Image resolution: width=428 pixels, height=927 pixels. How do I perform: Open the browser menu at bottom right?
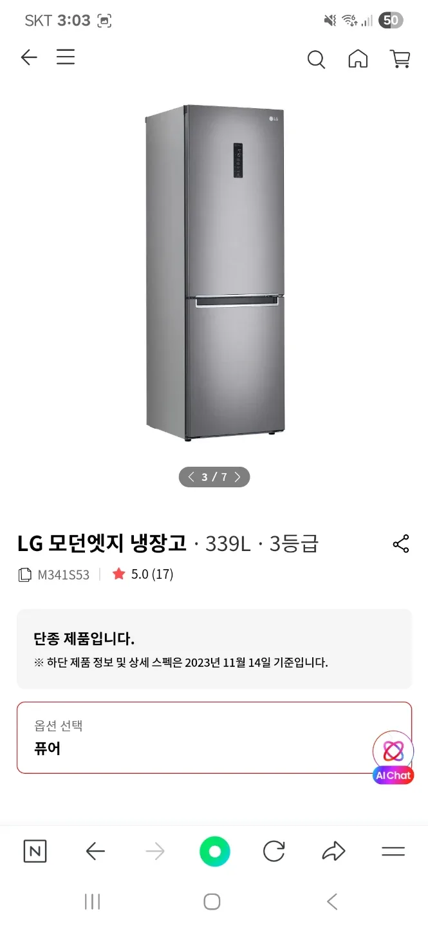pos(393,852)
